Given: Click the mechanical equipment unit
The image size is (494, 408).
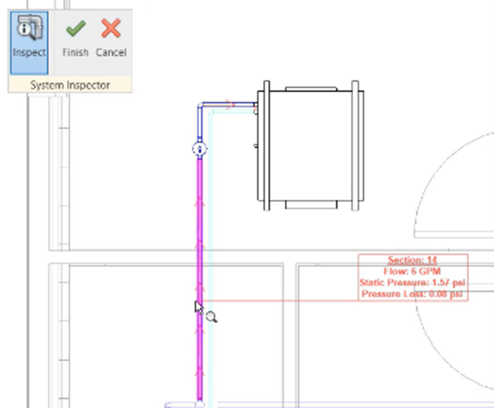Looking at the screenshot, I should coord(311,145).
